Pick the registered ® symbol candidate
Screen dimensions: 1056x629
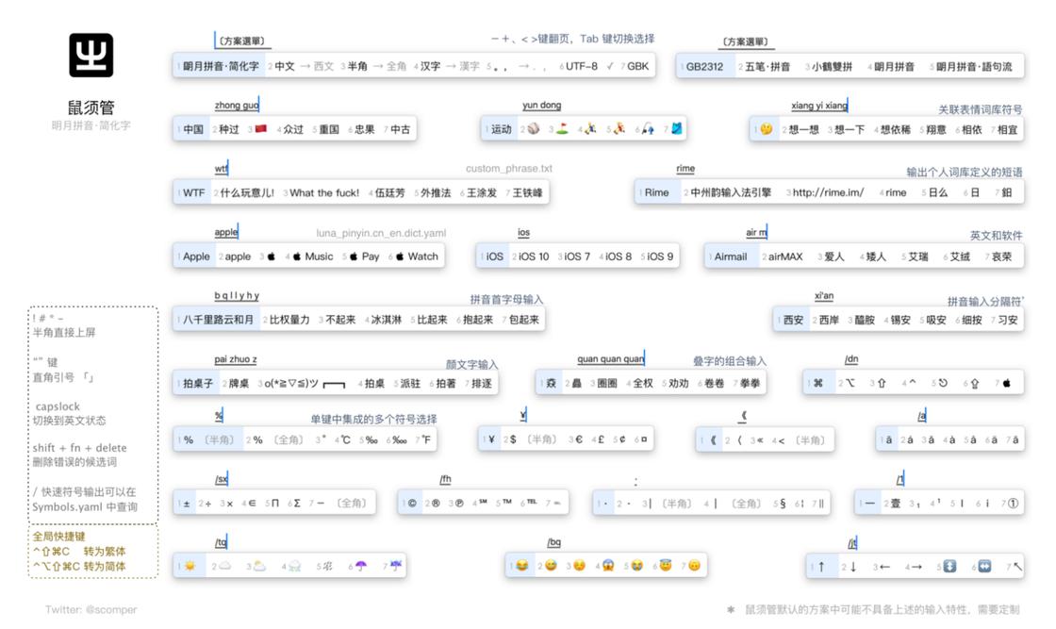point(437,503)
